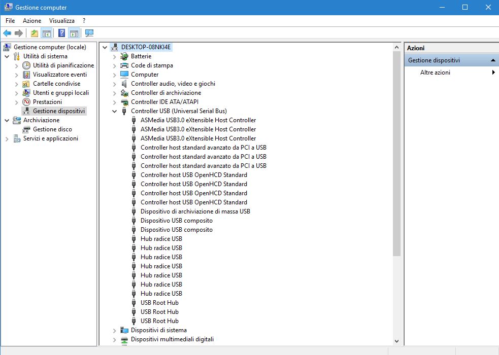Screen dimensions: 499x355
Task: Select Gestione dispositivi in the left tree
Action: pyautogui.click(x=59, y=111)
